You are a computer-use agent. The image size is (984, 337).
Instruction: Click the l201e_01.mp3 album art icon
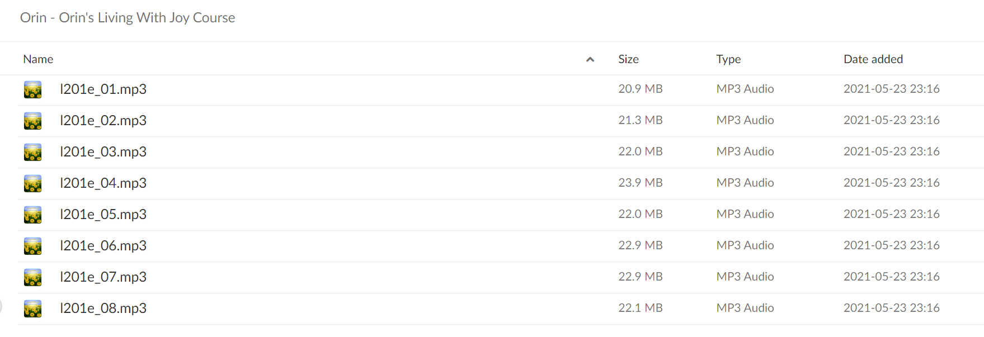click(x=32, y=89)
